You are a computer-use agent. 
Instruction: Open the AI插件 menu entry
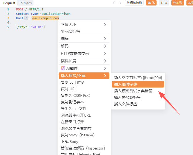84,68
